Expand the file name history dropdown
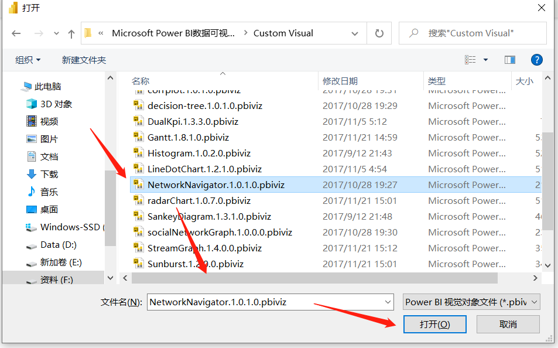Screen dimensions: 558x348 pos(388,302)
